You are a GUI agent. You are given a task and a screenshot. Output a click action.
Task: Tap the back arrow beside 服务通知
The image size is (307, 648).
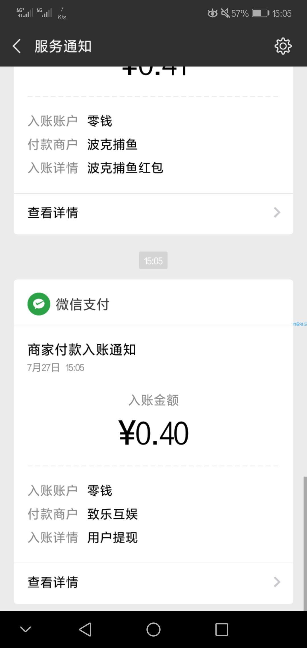tap(17, 46)
